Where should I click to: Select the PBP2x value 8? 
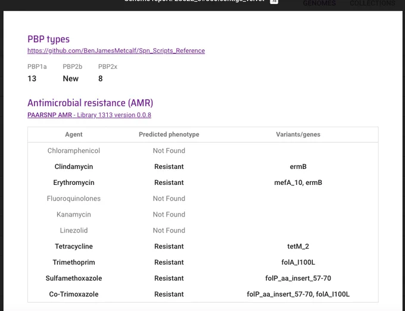coord(101,78)
